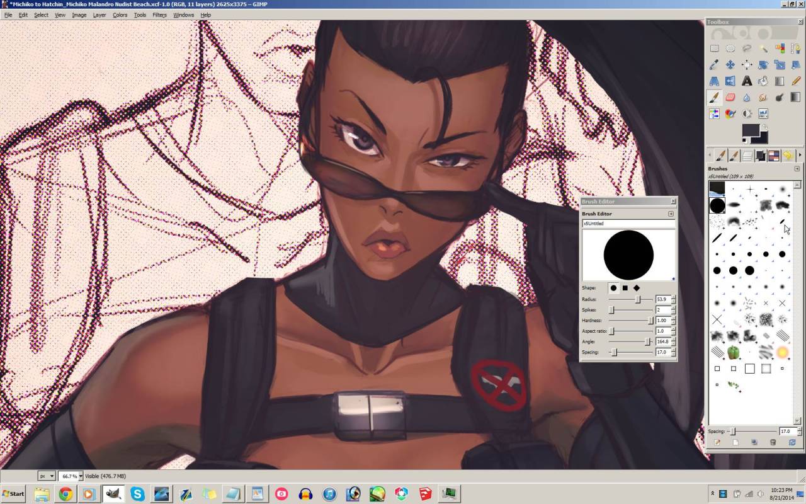Screen dimensions: 806x504
Task: Open the File menu
Action: (x=8, y=14)
